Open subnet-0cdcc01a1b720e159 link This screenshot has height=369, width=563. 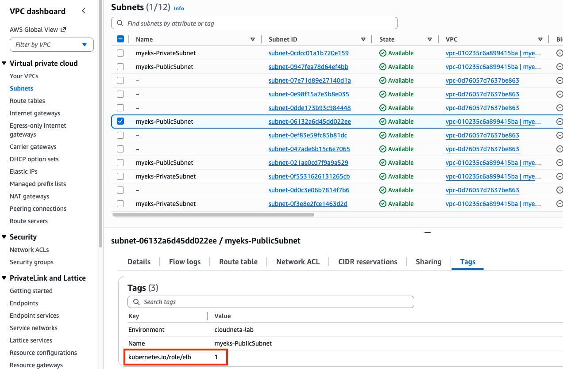308,53
